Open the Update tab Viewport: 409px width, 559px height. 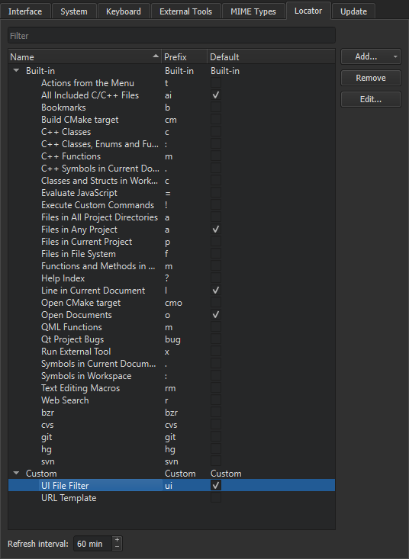[x=353, y=11]
